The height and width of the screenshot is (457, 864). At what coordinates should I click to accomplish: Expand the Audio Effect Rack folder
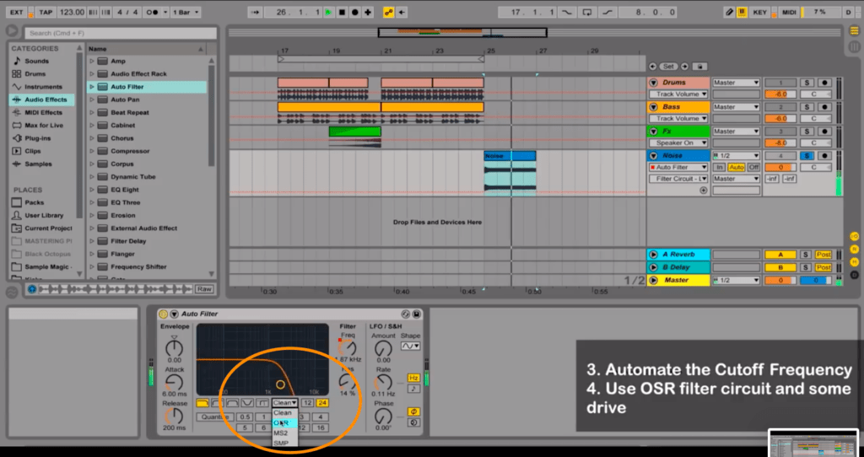(x=92, y=74)
